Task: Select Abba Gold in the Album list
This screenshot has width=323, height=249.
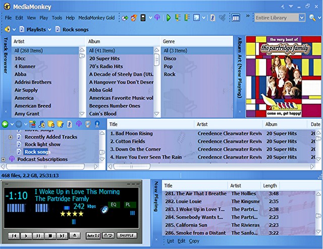Action: [101, 90]
